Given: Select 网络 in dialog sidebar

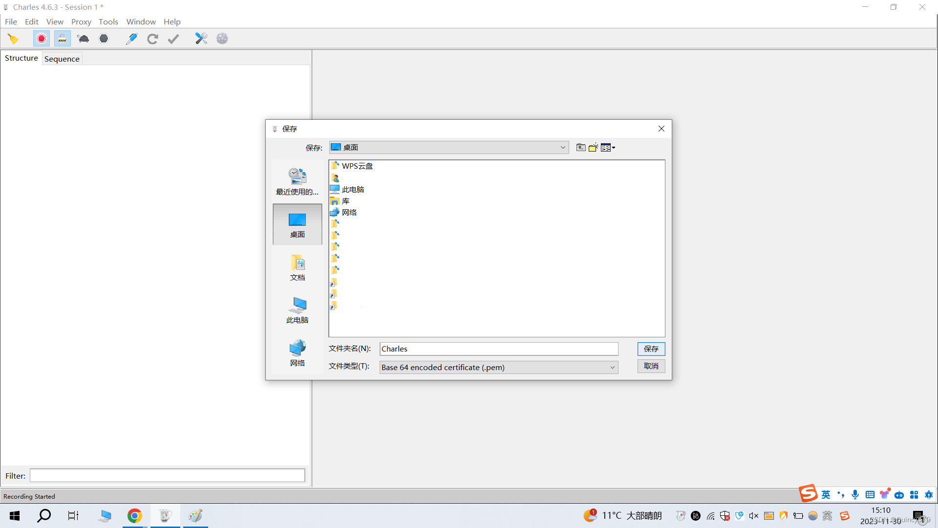Looking at the screenshot, I should tap(298, 353).
